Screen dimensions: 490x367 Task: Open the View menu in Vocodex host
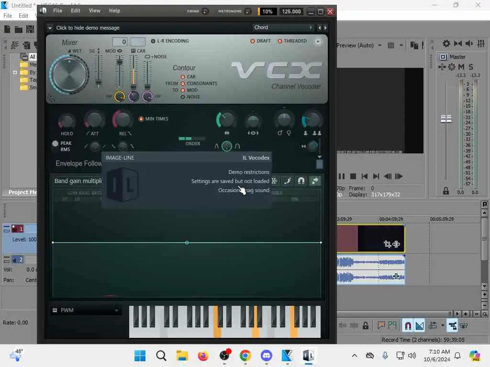[x=94, y=11]
